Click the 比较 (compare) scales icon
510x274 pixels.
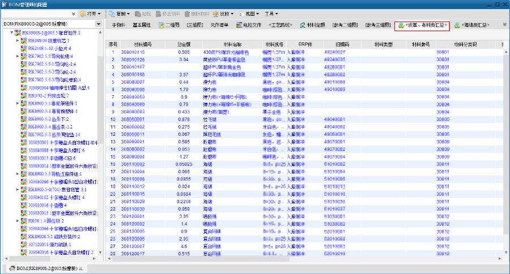pos(216,13)
